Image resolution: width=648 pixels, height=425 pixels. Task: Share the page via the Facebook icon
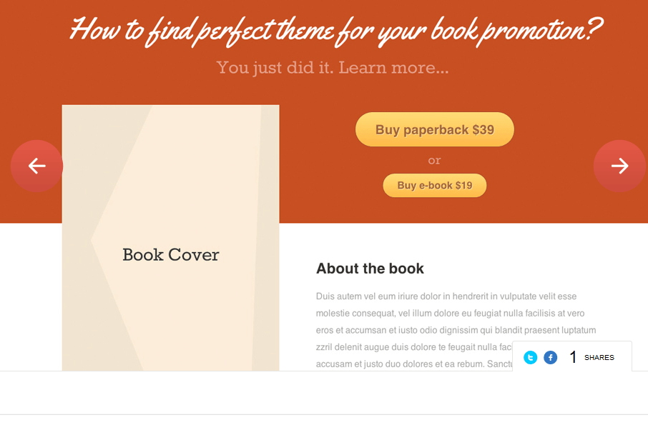(x=550, y=357)
